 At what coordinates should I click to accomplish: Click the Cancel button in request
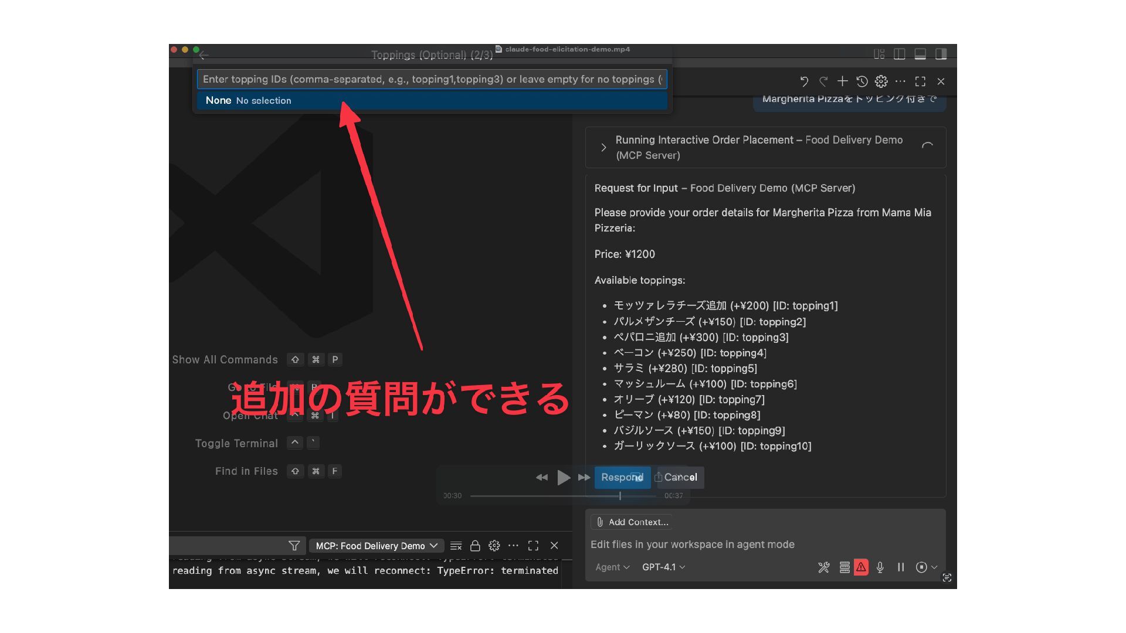680,477
